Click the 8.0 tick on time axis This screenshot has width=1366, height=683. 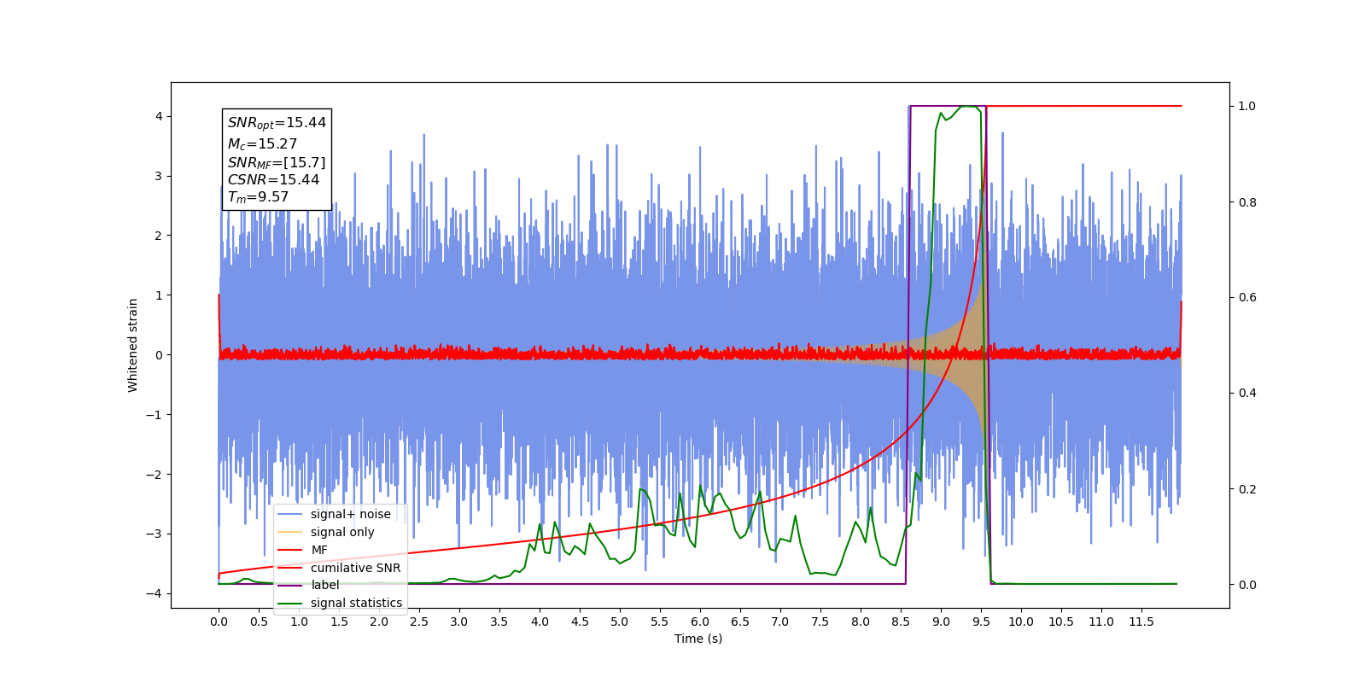(861, 622)
